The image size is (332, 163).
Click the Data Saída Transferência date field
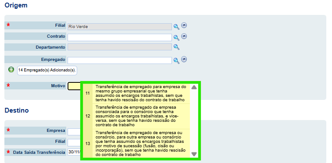tap(74, 152)
